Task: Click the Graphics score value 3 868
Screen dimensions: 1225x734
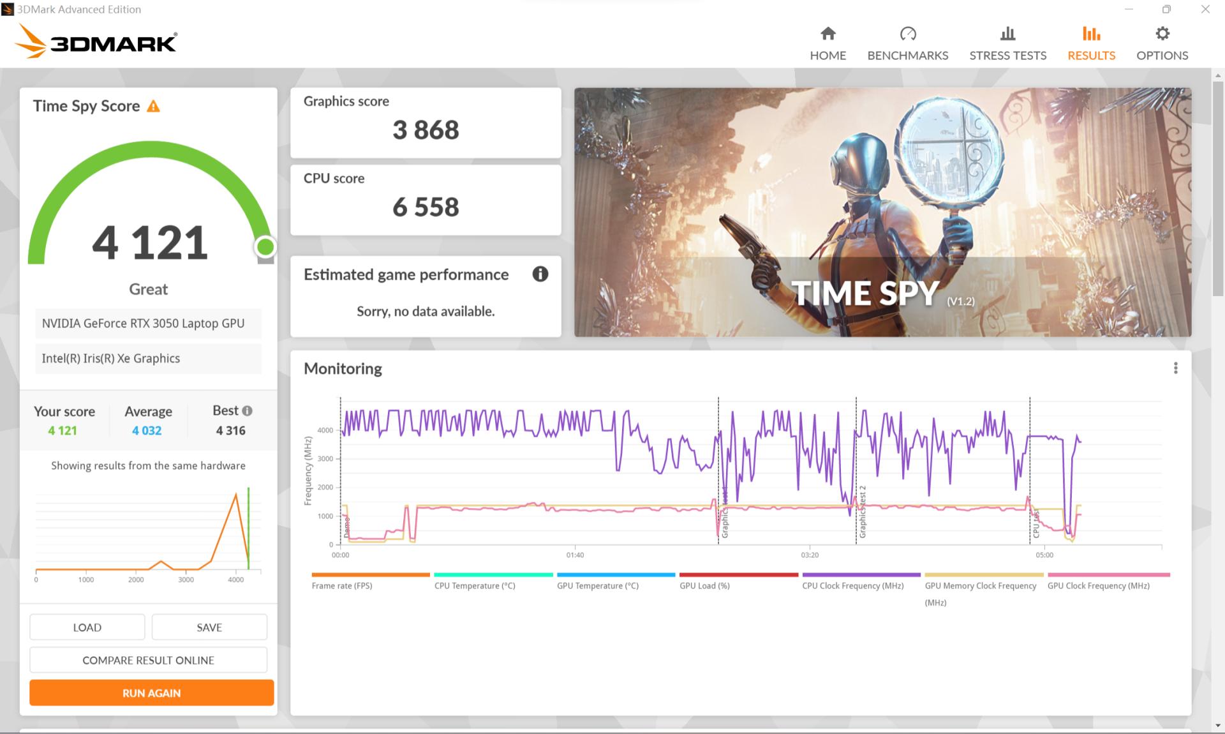Action: pos(426,130)
